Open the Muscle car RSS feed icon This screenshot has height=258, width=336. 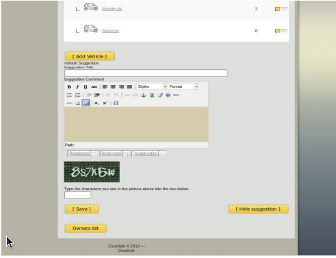(x=281, y=9)
